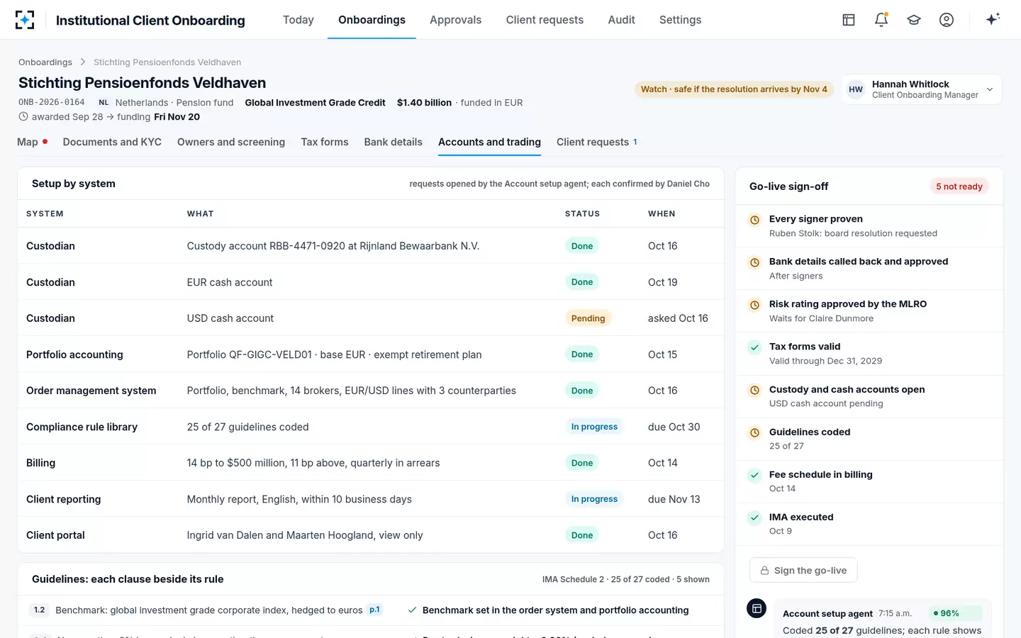Click the Account setup agent avatar icon
Viewport: 1021px width, 638px height.
click(x=757, y=608)
